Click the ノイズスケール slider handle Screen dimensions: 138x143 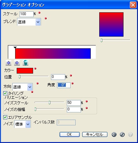49,103
